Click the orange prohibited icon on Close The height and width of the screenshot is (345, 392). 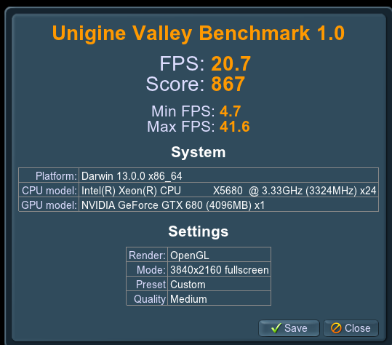click(336, 328)
